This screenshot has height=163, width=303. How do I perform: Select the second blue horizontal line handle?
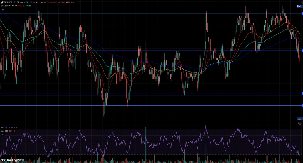(302, 51)
